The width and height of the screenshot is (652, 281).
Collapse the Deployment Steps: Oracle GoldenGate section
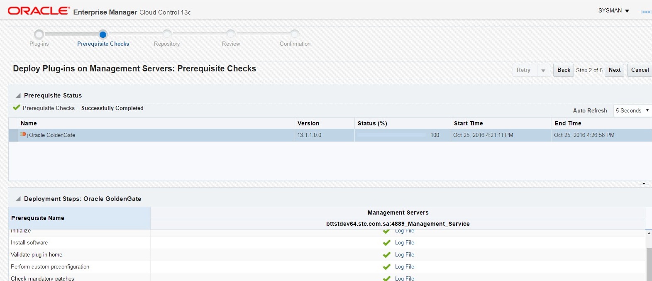(x=18, y=199)
